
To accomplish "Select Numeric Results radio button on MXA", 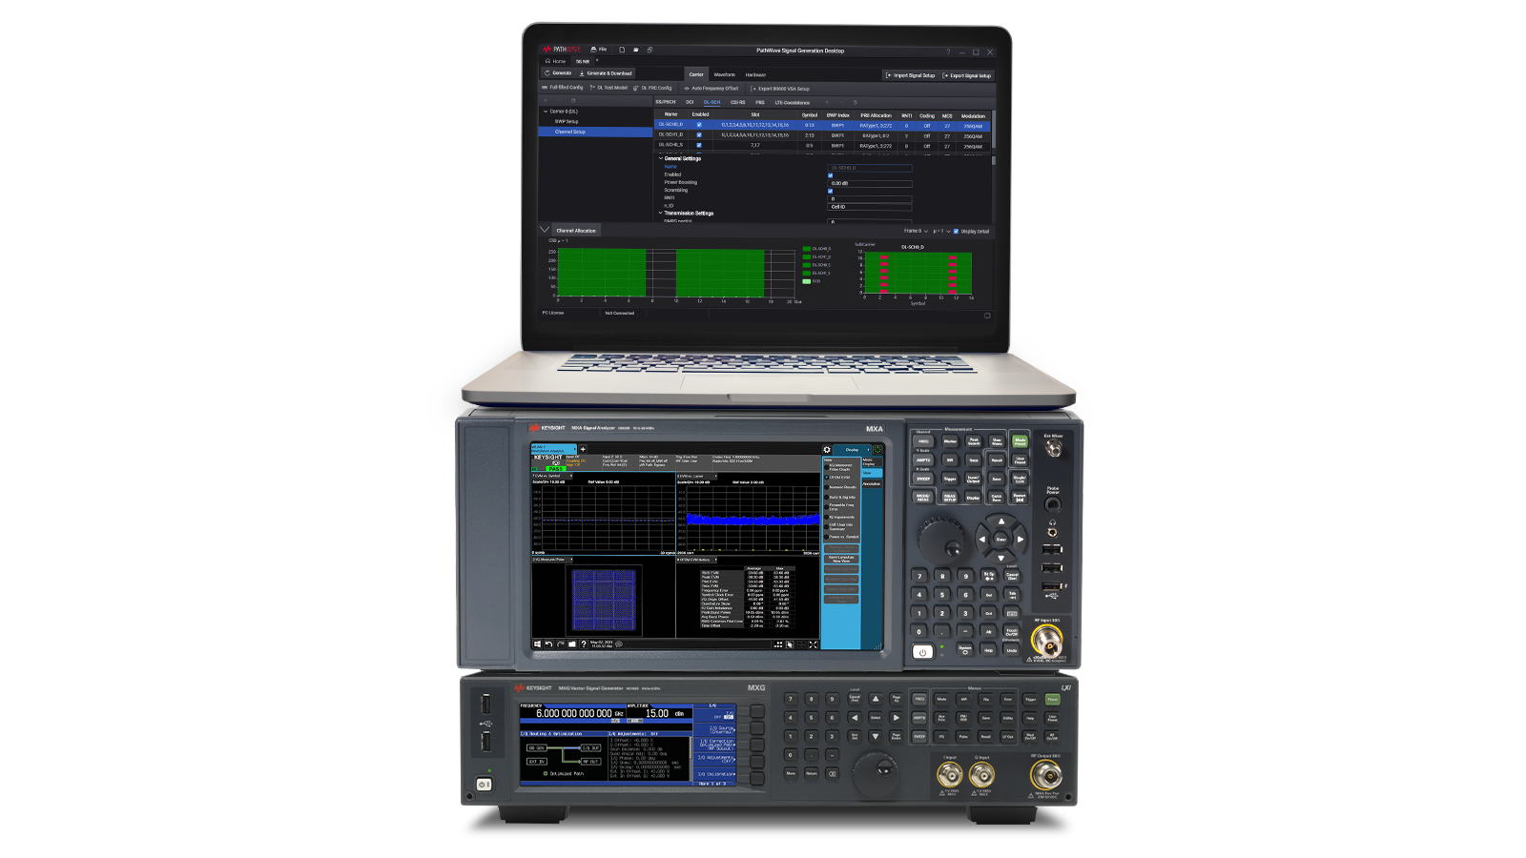I will pos(827,487).
